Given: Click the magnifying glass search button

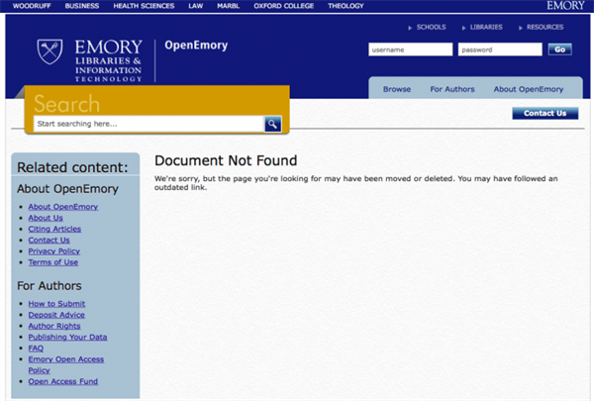Looking at the screenshot, I should [x=273, y=124].
